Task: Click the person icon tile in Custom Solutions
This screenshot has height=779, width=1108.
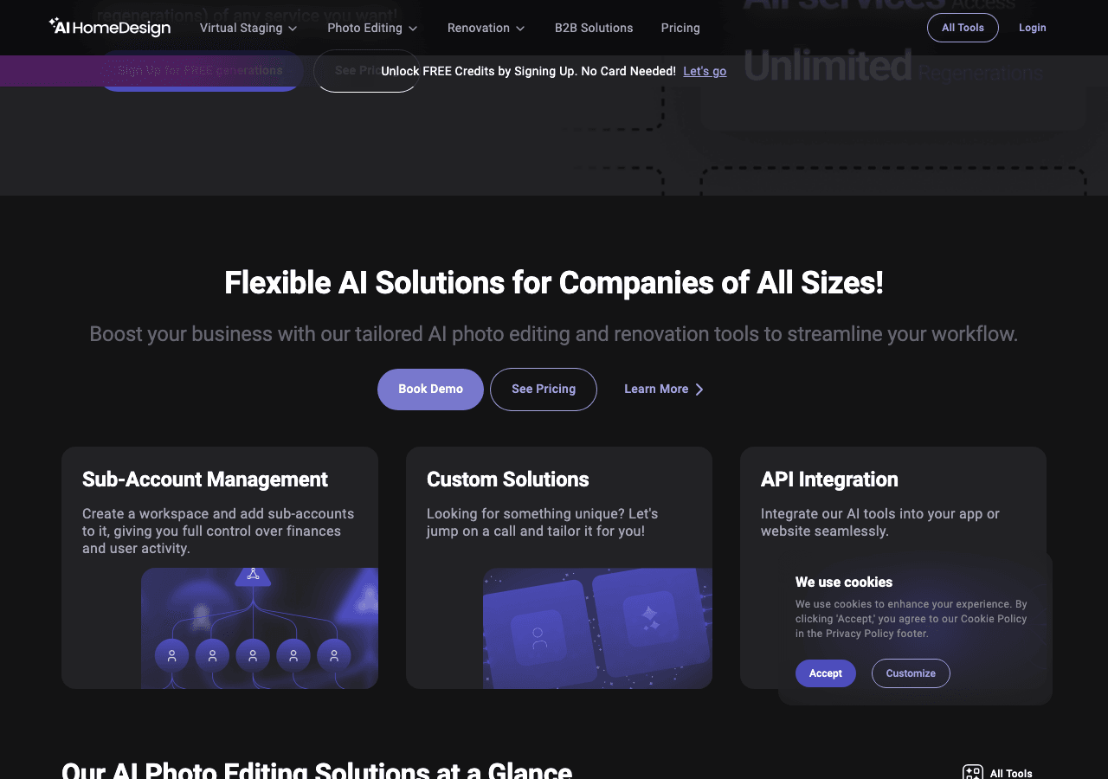Action: [x=539, y=639]
